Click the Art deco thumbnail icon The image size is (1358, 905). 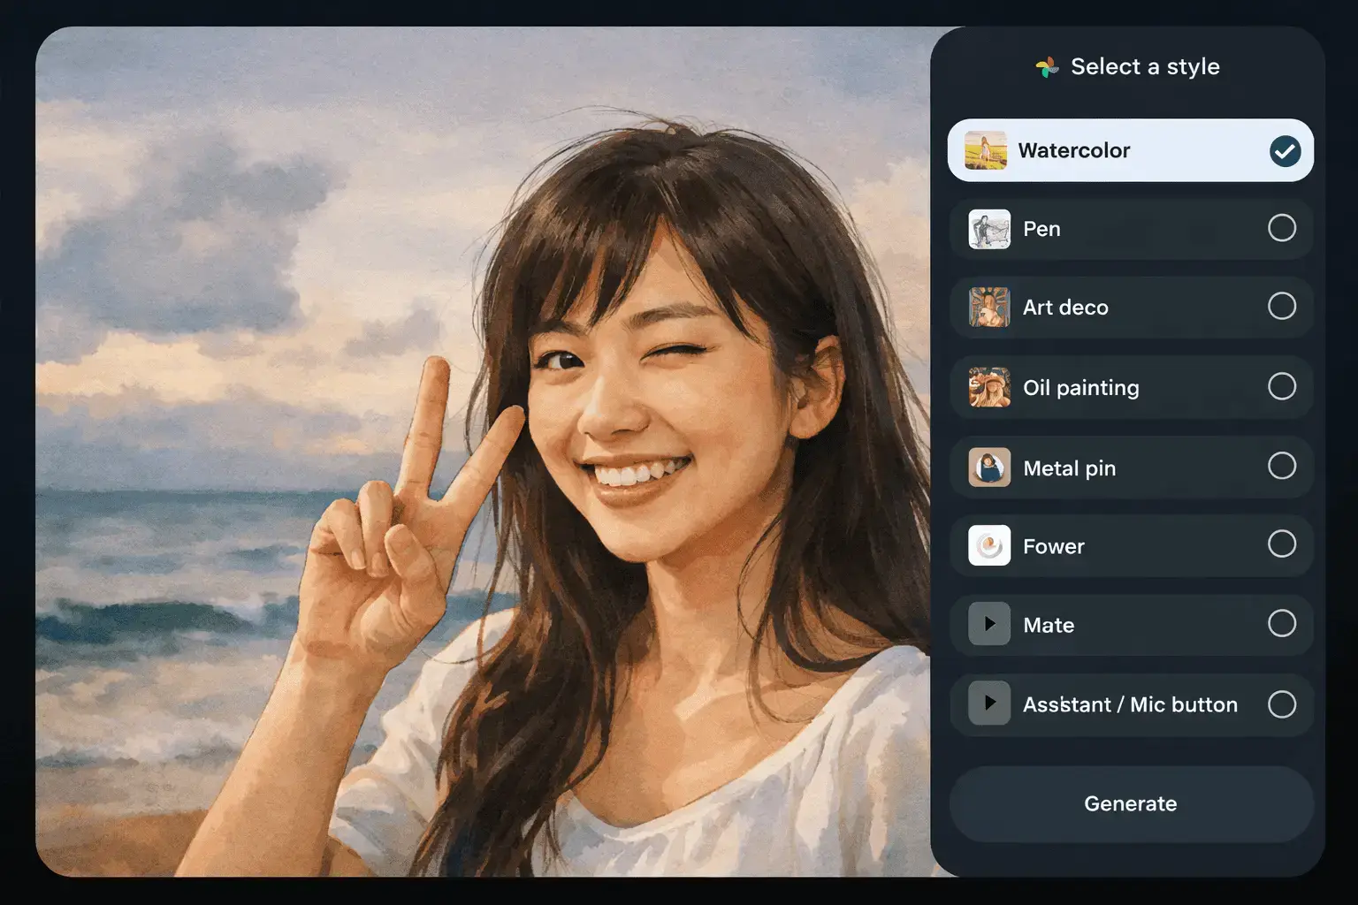989,307
